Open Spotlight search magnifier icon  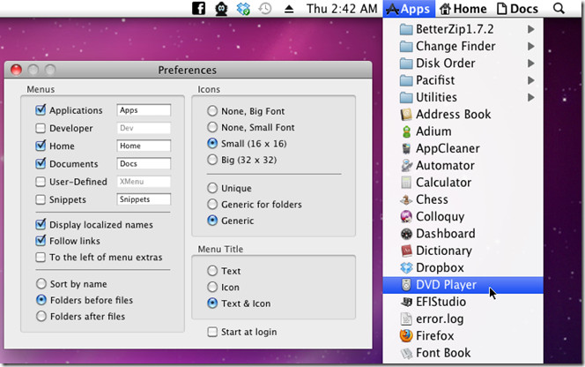[x=559, y=8]
